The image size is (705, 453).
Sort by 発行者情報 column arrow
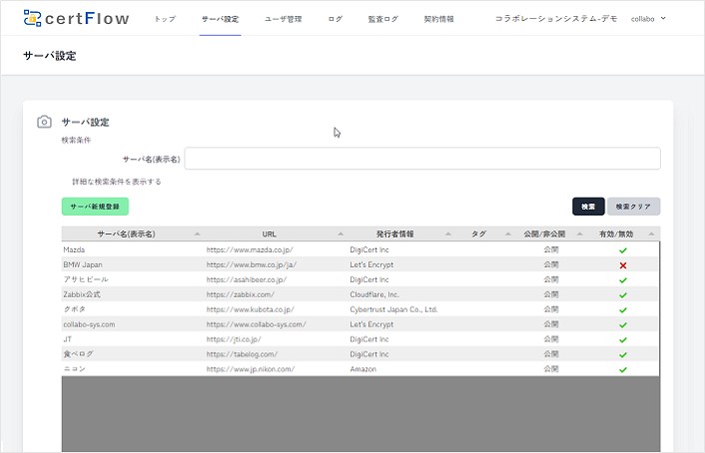pyautogui.click(x=447, y=233)
